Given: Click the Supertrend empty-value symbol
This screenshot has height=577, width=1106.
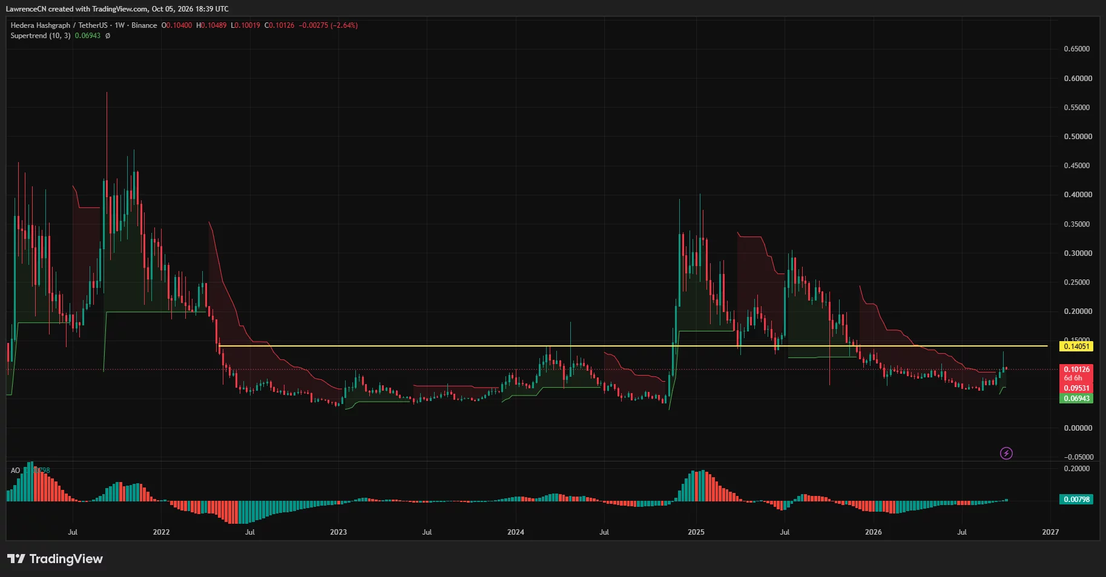Looking at the screenshot, I should [108, 36].
